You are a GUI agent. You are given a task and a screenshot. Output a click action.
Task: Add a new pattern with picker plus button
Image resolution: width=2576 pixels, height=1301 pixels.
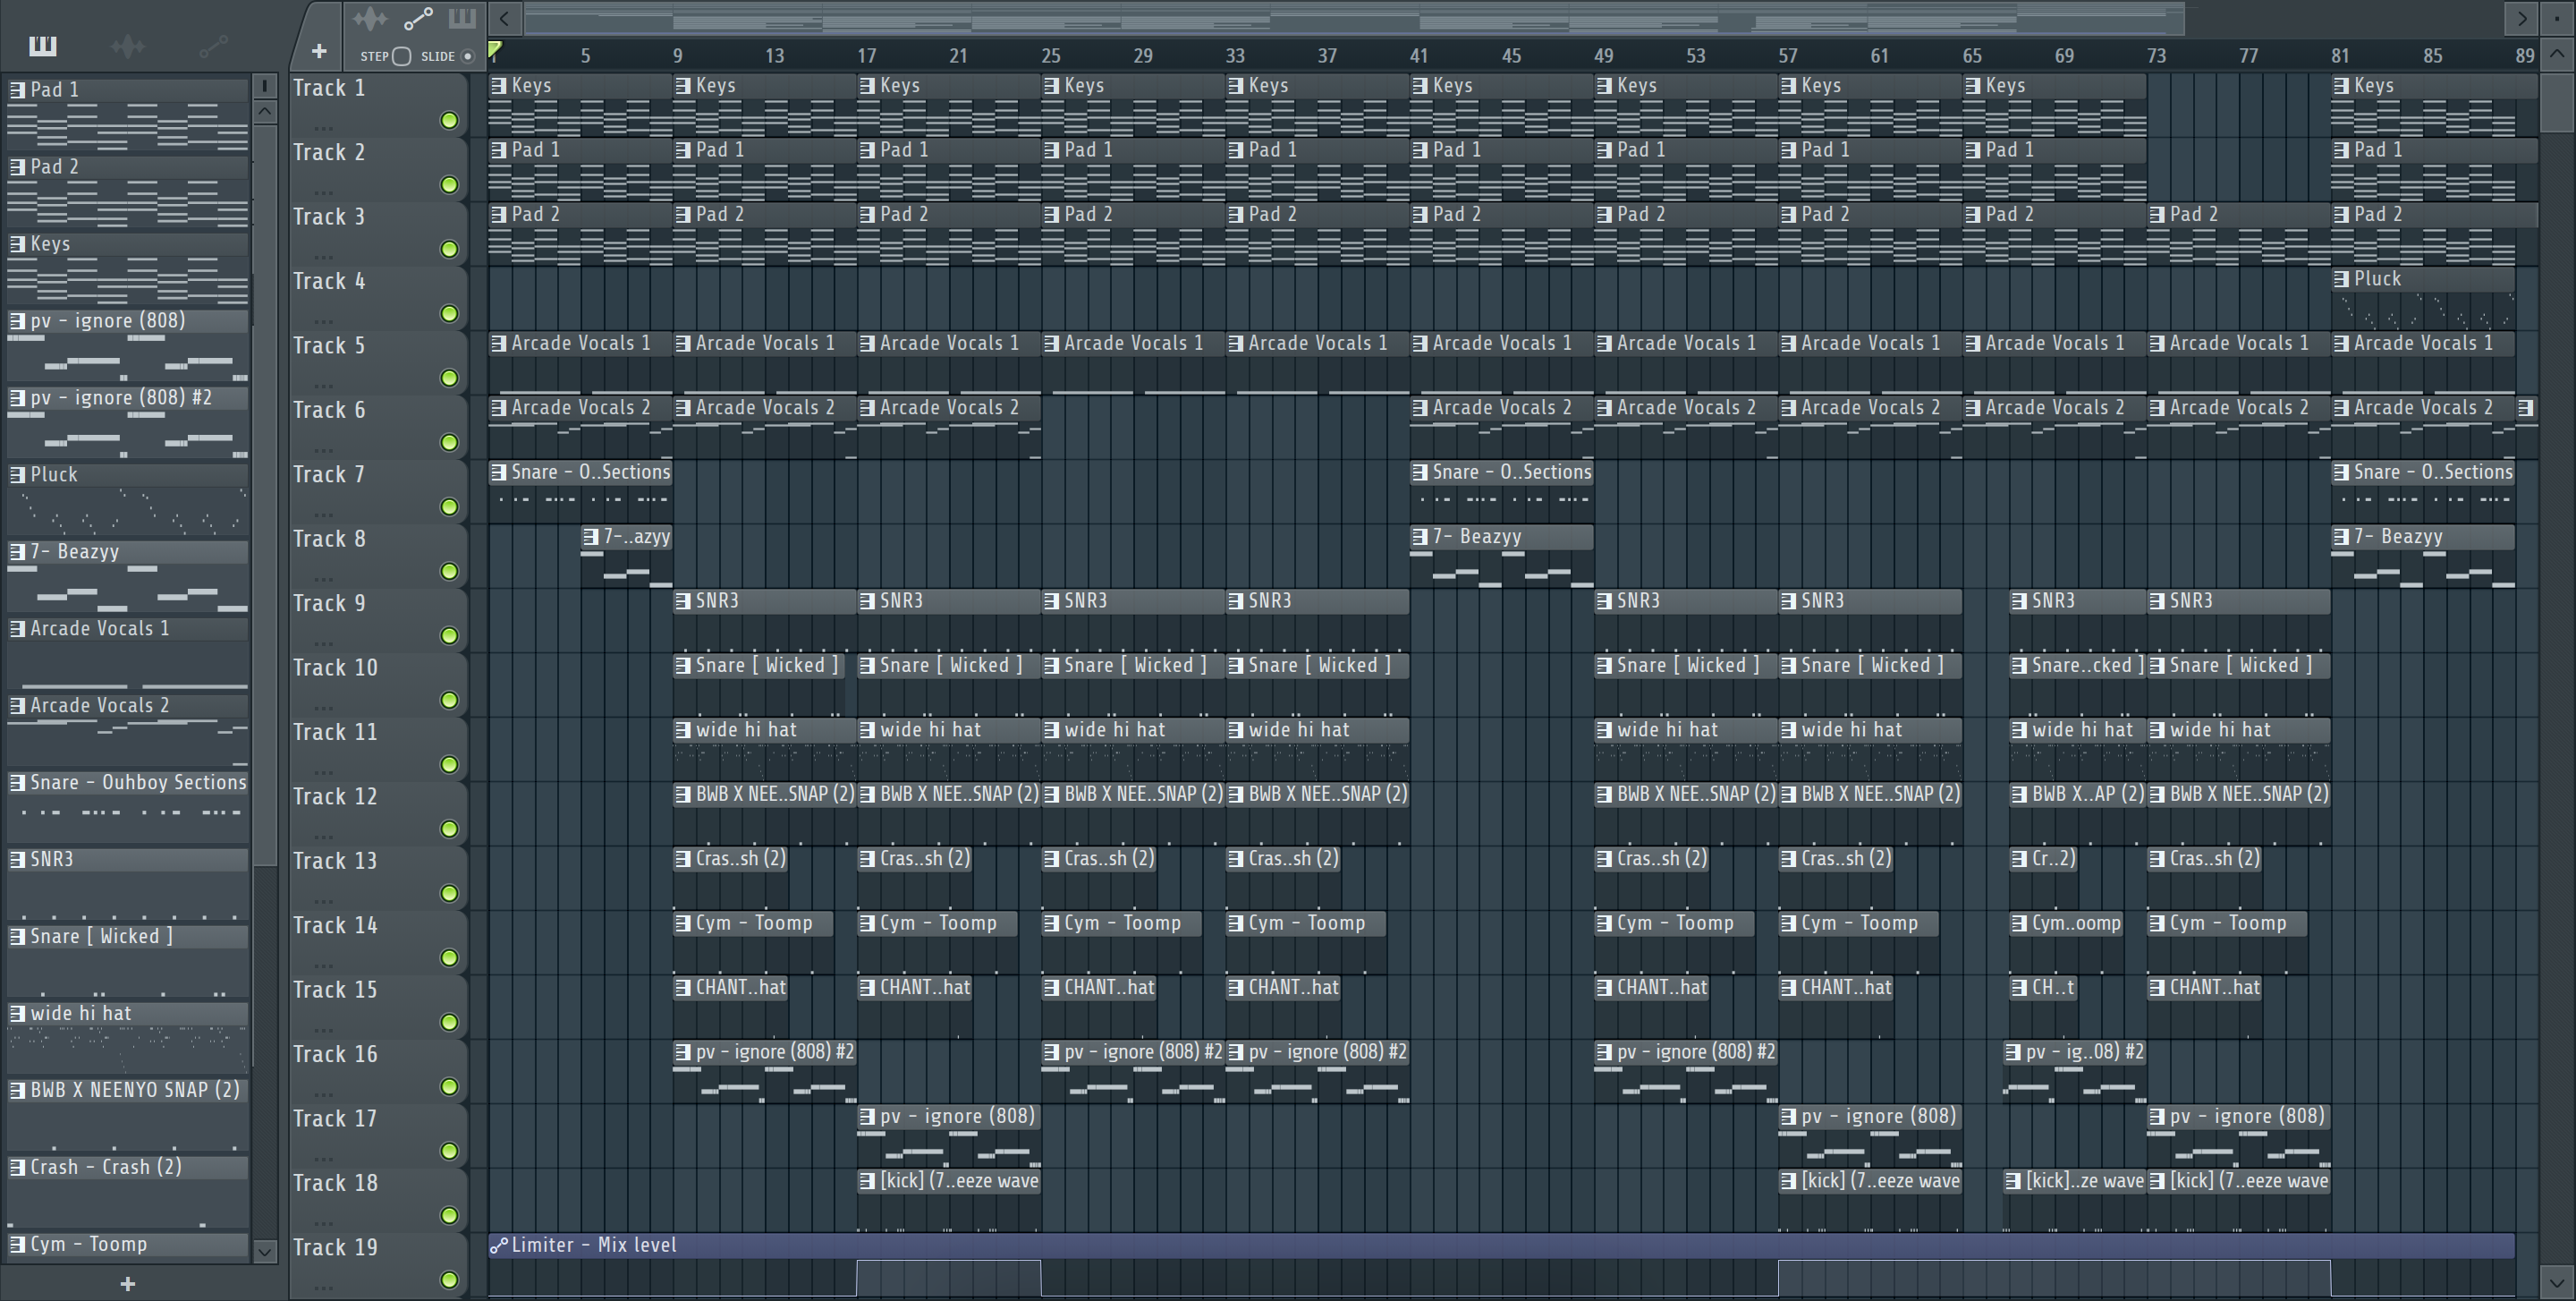[x=127, y=1284]
